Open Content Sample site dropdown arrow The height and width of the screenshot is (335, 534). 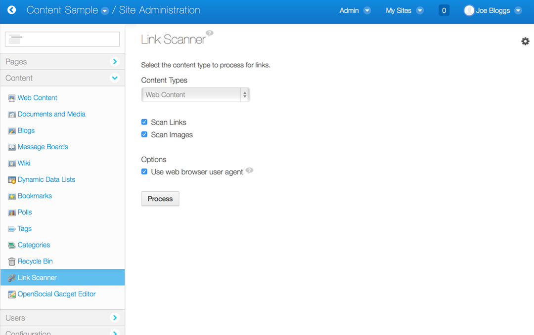(105, 11)
